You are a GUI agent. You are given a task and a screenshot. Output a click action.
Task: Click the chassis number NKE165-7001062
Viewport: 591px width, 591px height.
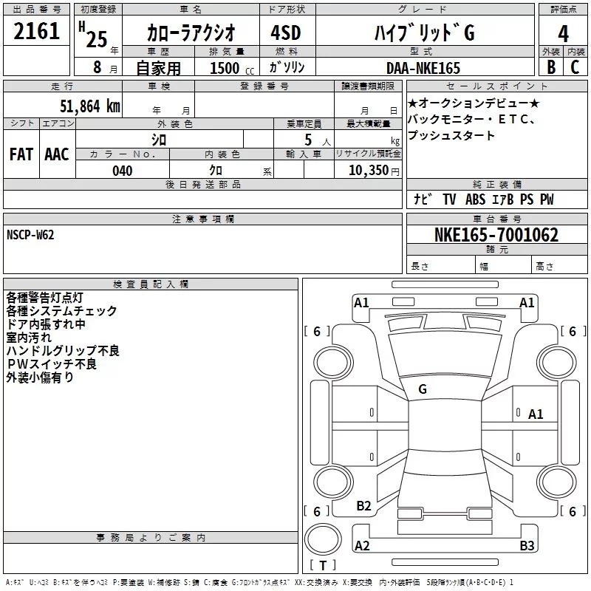(496, 235)
